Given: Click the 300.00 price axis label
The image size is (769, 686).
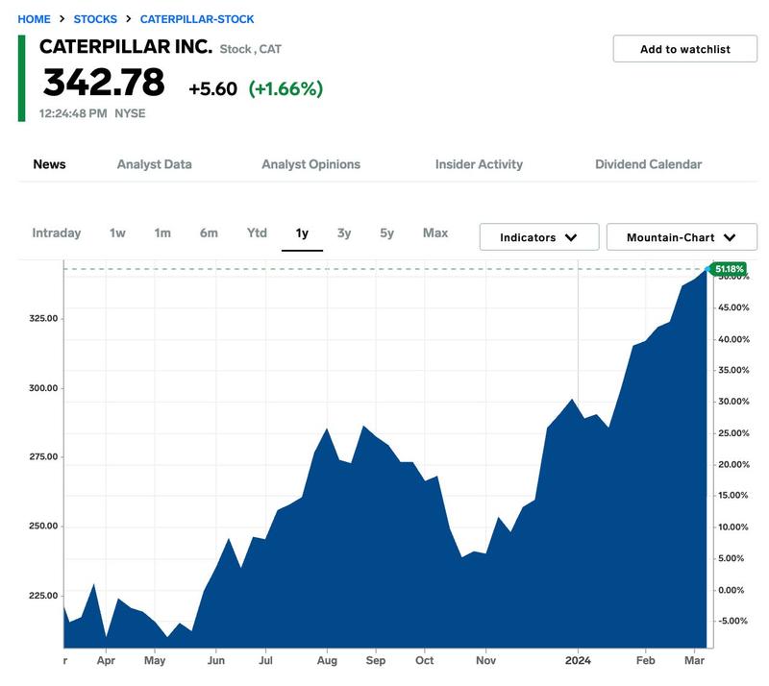Looking at the screenshot, I should [43, 388].
